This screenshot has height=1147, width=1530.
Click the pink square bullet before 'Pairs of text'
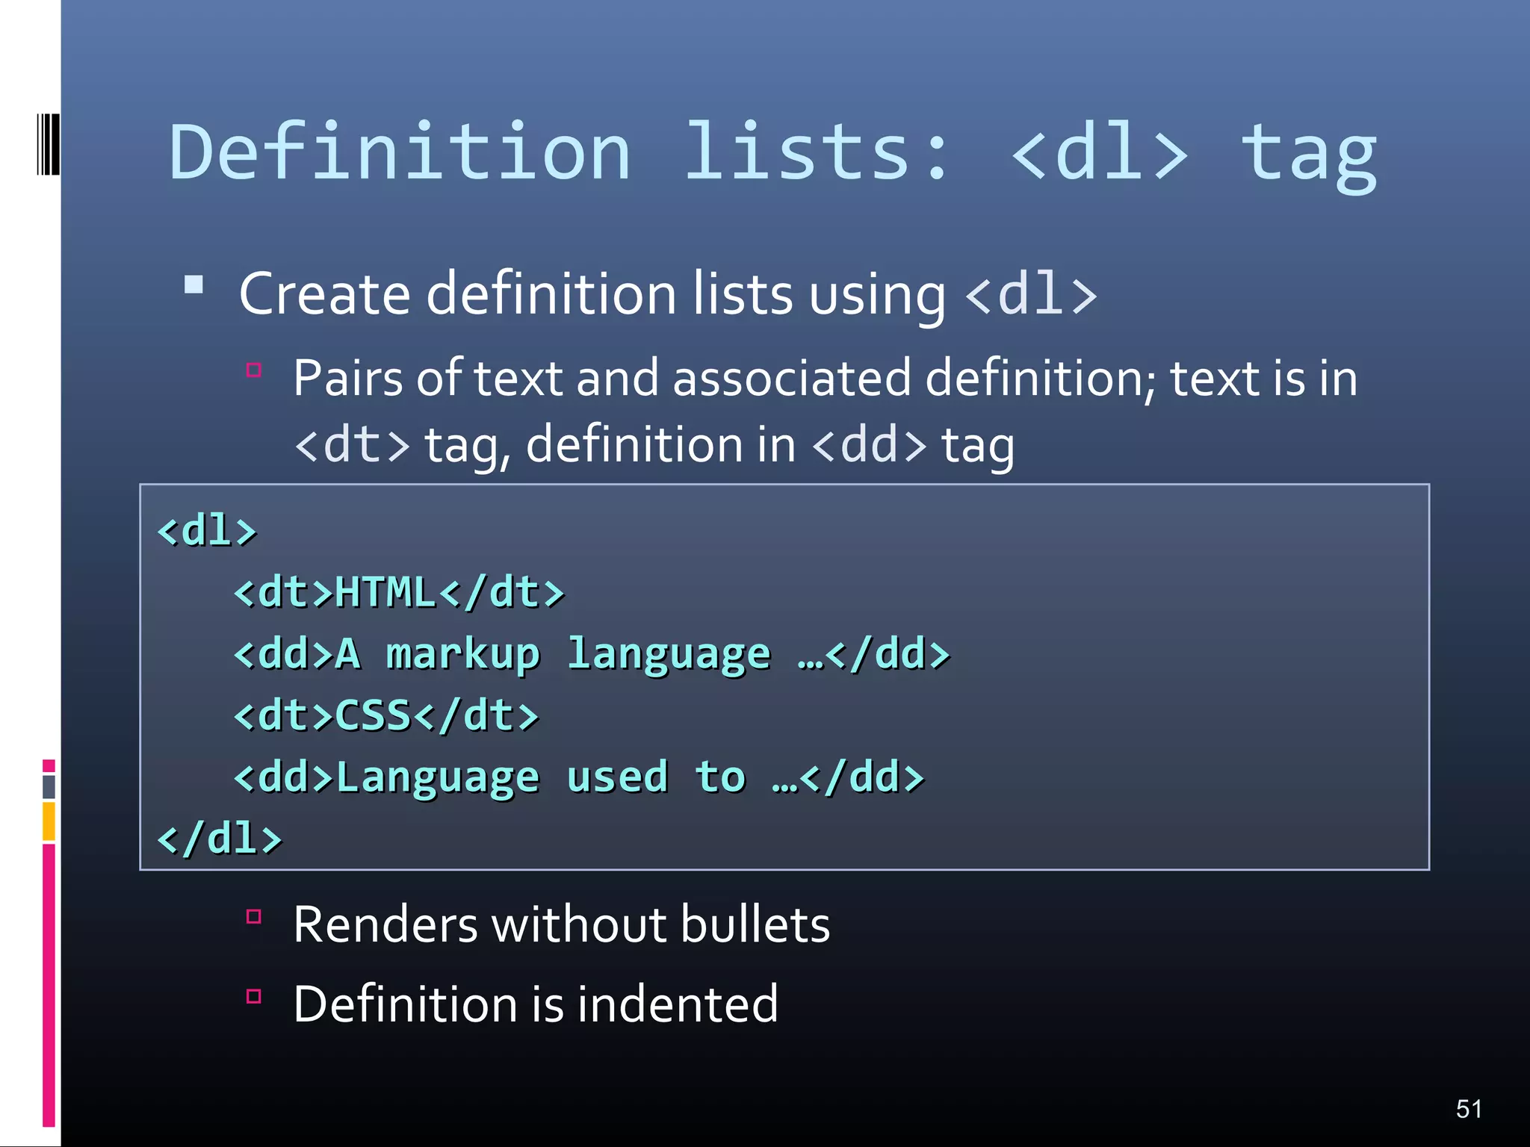(254, 370)
